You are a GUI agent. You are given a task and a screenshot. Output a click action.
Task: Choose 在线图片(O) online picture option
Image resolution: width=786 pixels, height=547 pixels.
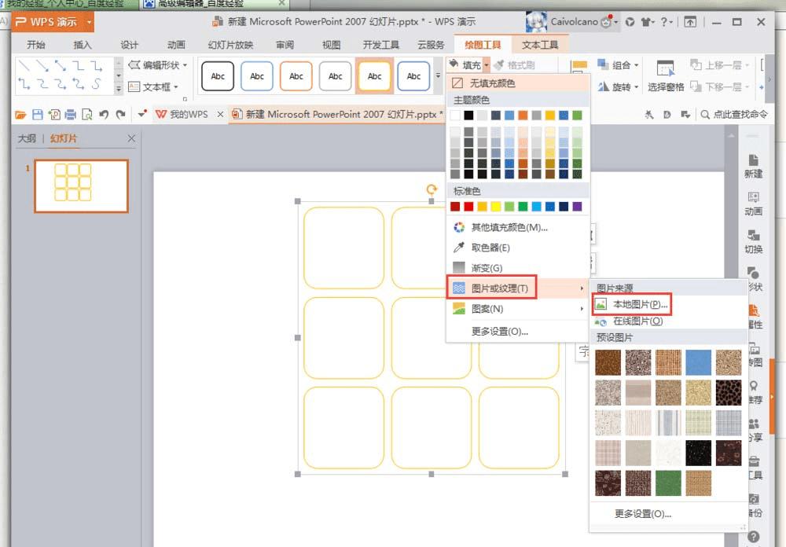[637, 321]
